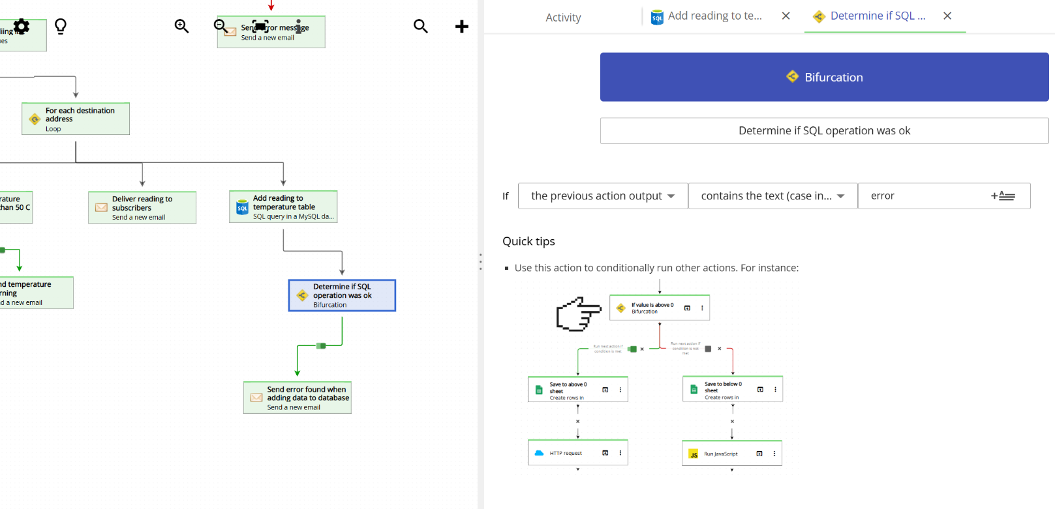This screenshot has width=1055, height=509.
Task: Insert a variable with the +A icon
Action: (x=1003, y=196)
